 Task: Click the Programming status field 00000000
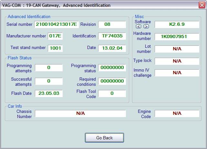pyautogui.click(x=112, y=68)
